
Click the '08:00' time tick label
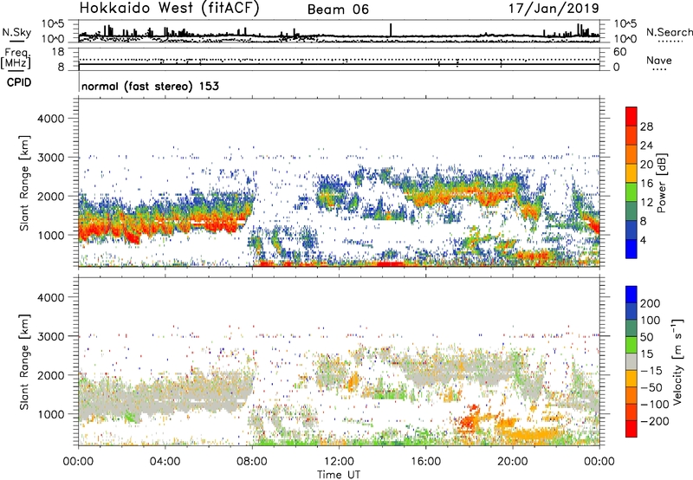tap(252, 462)
